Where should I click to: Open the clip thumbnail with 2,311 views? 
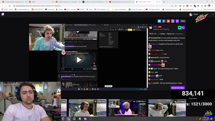pyautogui.click(x=167, y=108)
